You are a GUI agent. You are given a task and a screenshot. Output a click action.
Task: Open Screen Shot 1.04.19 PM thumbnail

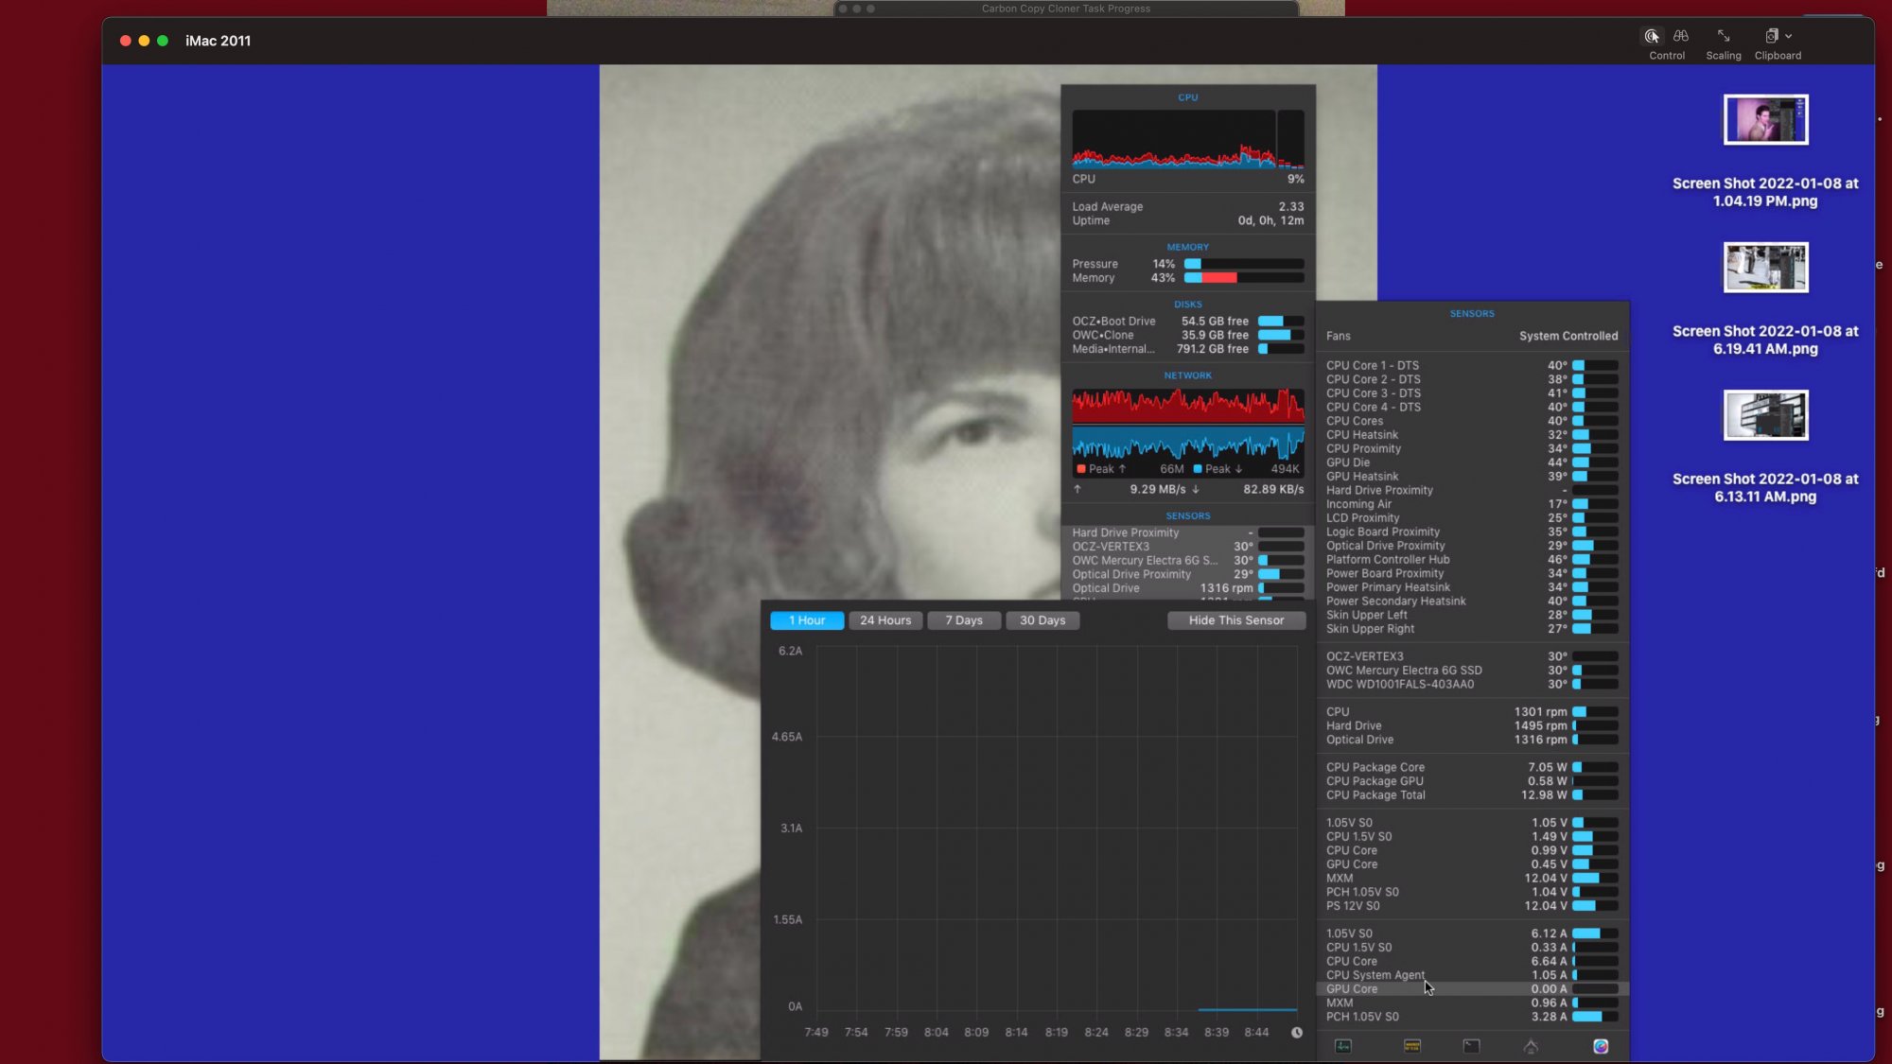pos(1765,120)
